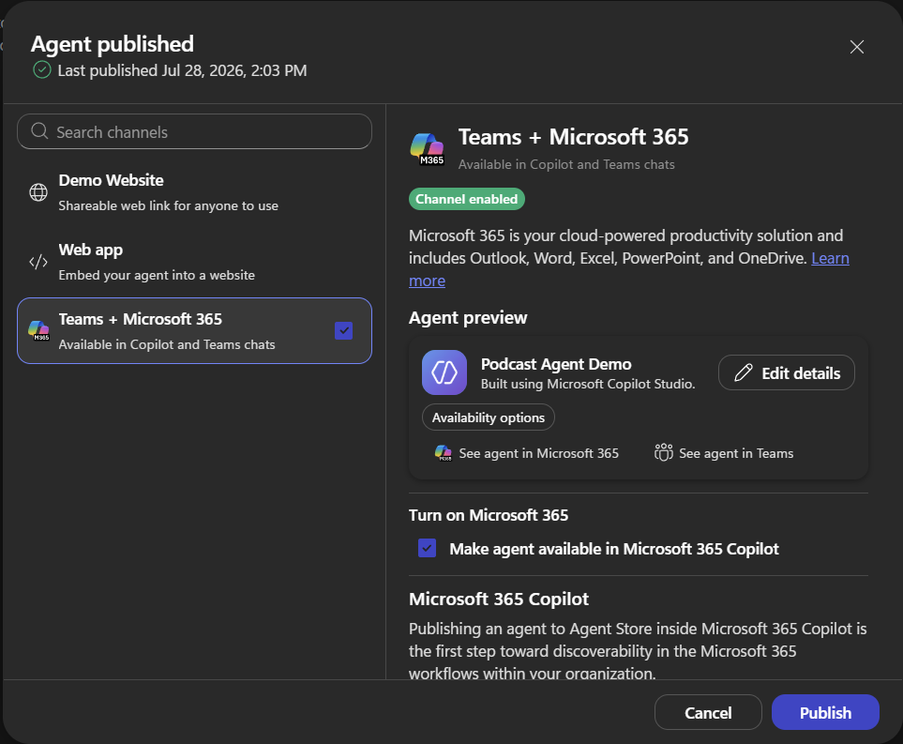The image size is (903, 744).
Task: Click the Teams icon beside See agent in Teams
Action: pyautogui.click(x=664, y=452)
